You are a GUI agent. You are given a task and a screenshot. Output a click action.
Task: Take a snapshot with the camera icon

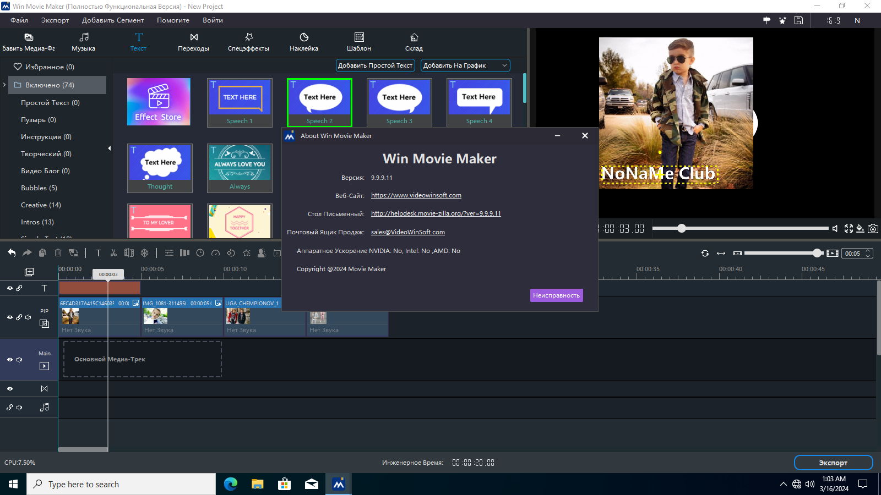click(873, 229)
